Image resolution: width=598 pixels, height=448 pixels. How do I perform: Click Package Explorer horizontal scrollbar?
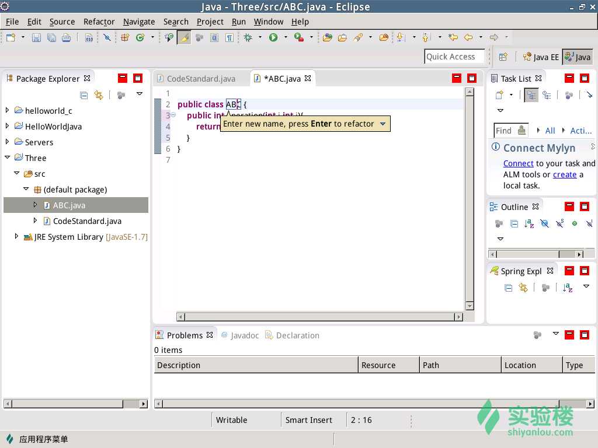pyautogui.click(x=75, y=404)
